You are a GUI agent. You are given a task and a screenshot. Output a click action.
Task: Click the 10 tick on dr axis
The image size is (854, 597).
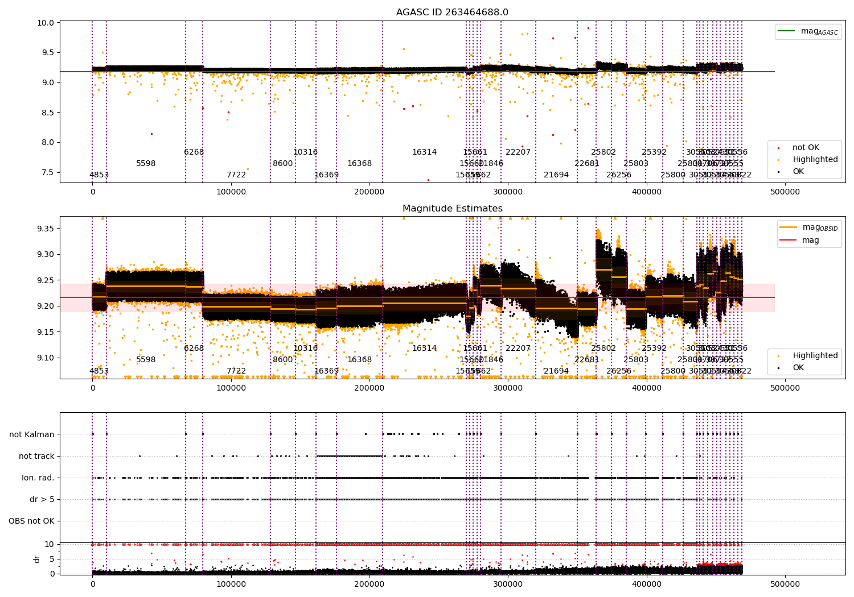point(50,545)
